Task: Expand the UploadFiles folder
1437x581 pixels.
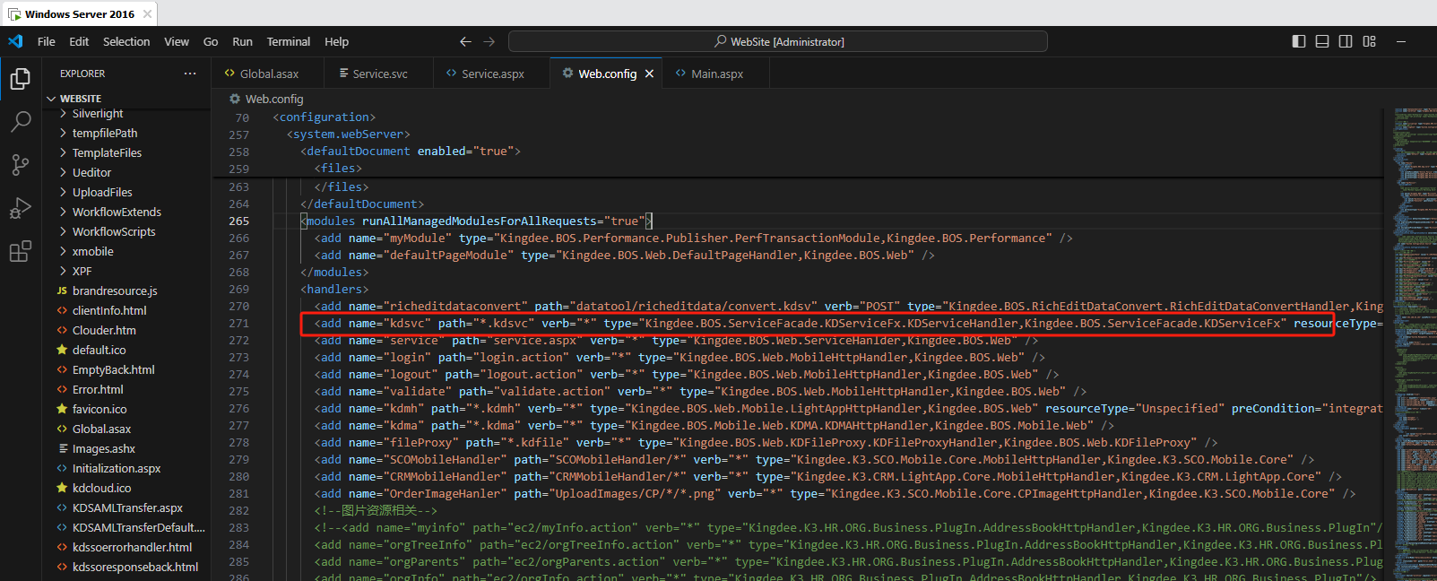Action: [63, 192]
